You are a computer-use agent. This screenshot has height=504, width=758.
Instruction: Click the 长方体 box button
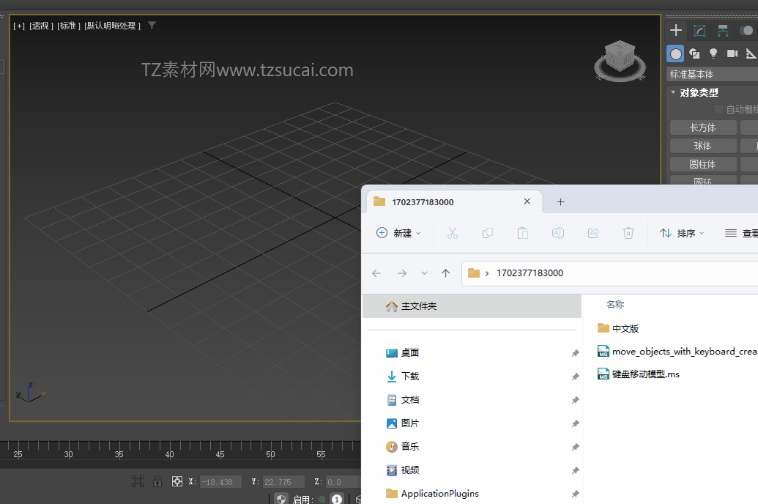702,127
